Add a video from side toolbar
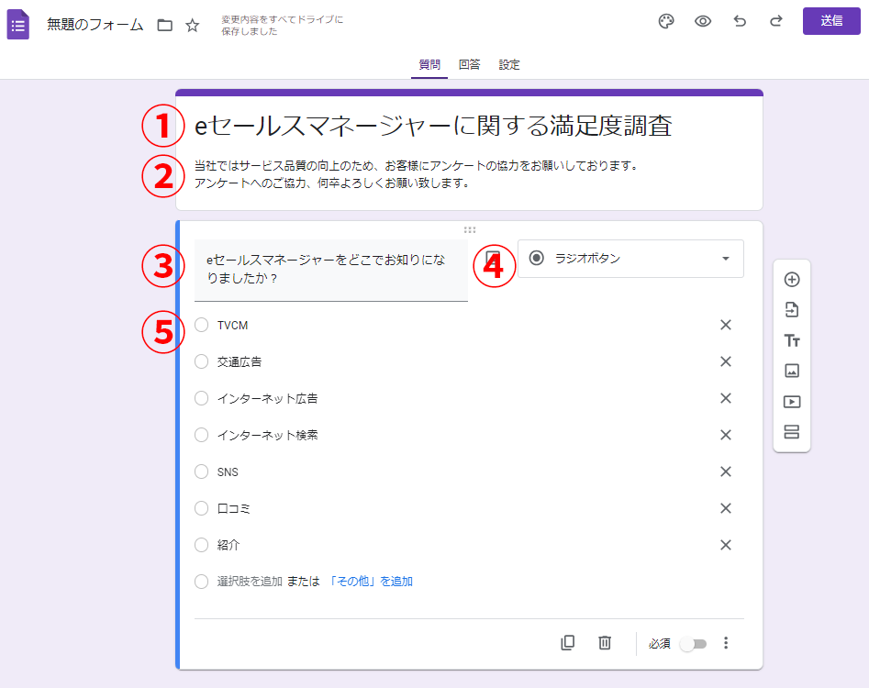The width and height of the screenshot is (869, 688). pyautogui.click(x=792, y=402)
